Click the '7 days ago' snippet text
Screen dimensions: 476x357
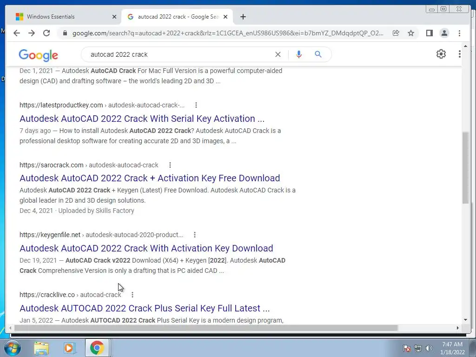(35, 131)
